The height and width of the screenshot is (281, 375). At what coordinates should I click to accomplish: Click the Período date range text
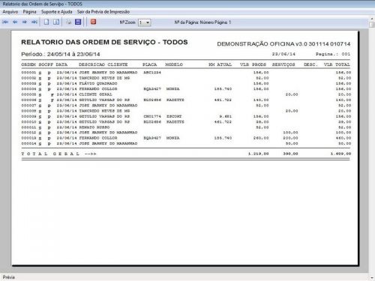click(61, 54)
